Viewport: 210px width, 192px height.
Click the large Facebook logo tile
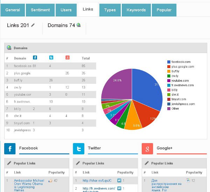10,149
